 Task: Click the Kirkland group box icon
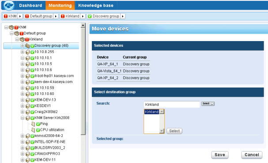[22, 39]
